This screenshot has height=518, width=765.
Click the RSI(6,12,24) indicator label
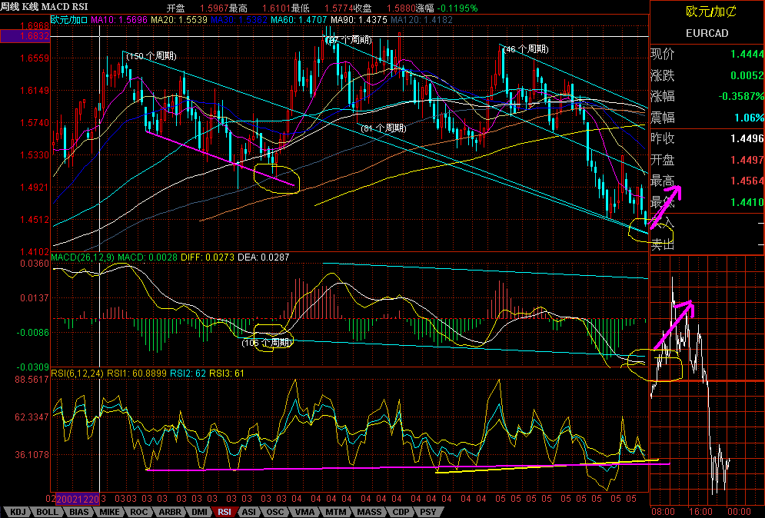click(78, 373)
